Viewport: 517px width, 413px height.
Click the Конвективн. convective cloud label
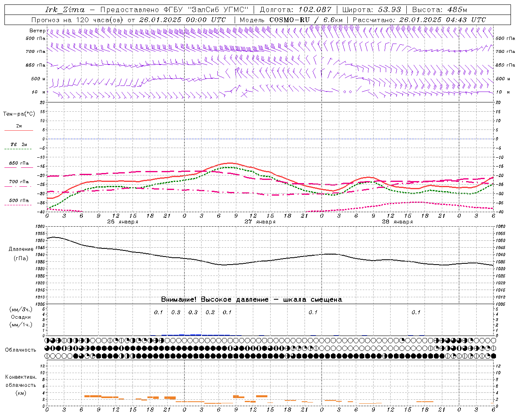(x=21, y=377)
